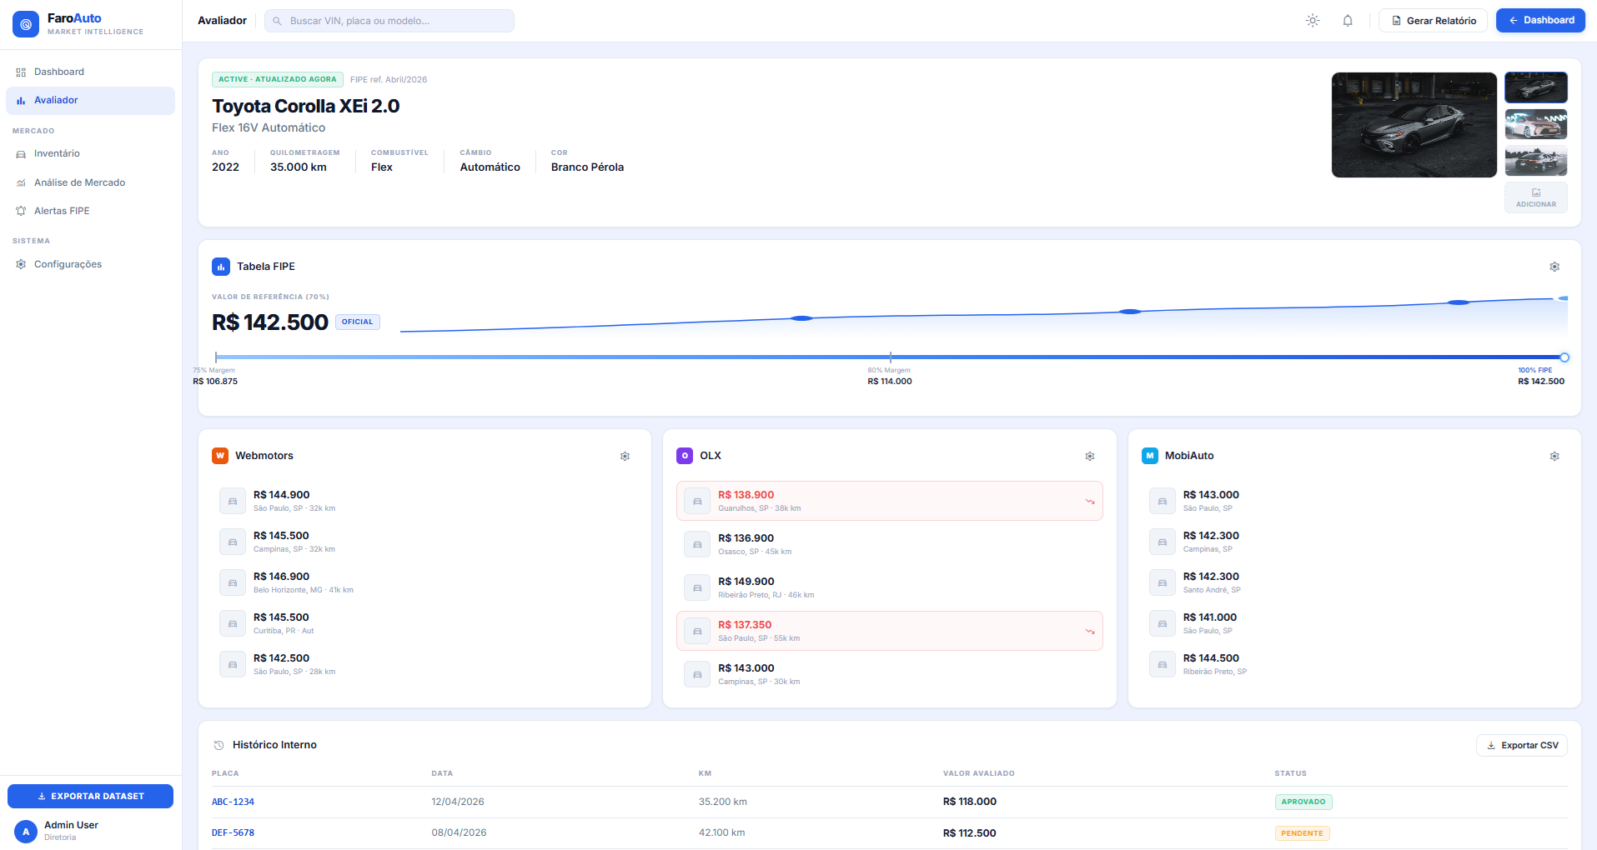
Task: Click the Tabela FIPE chart icon
Action: 221,267
